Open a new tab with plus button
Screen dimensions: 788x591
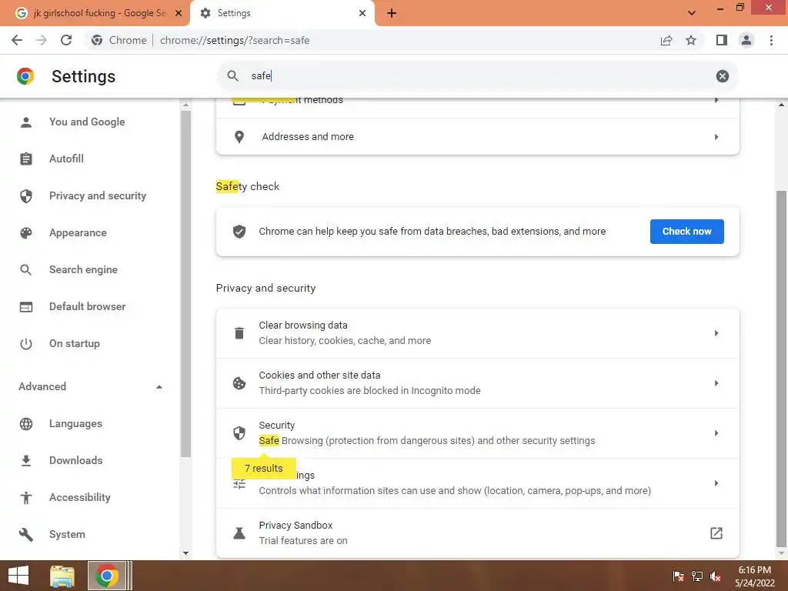(x=392, y=13)
